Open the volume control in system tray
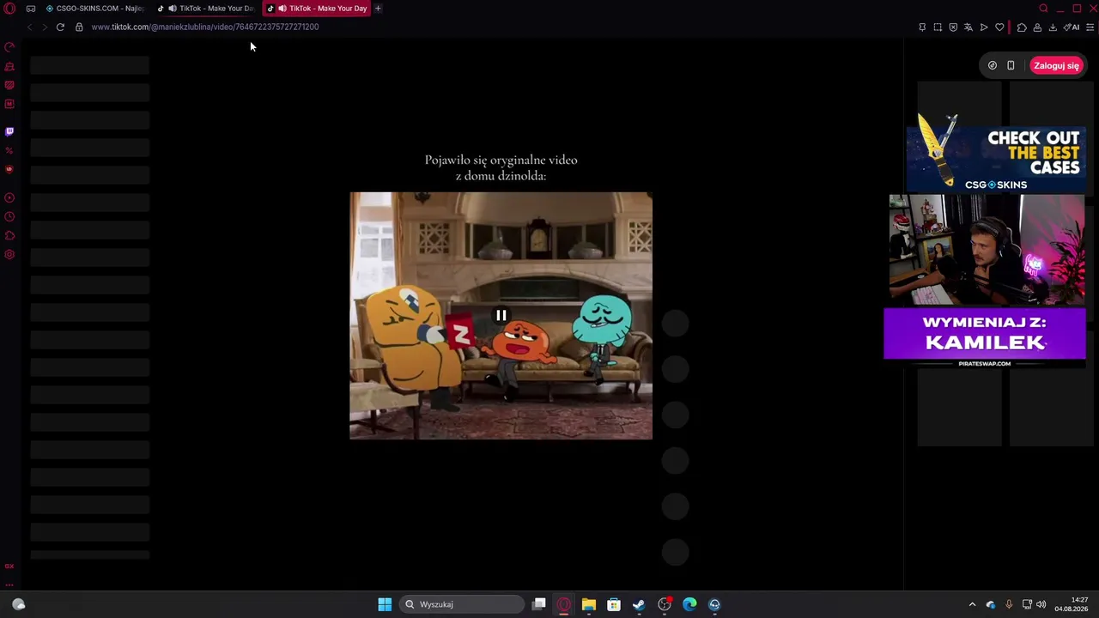The width and height of the screenshot is (1099, 618). click(x=1041, y=604)
